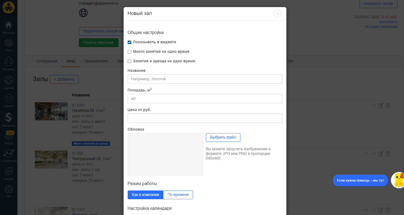Click the Название input field
Image resolution: width=404 pixels, height=215 pixels.
(205, 79)
